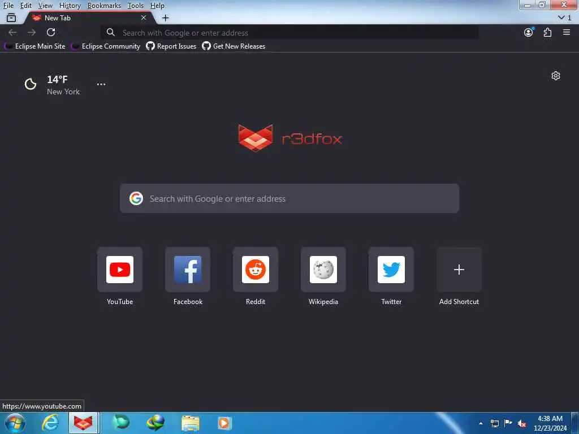Open the Firefox View icon beside tabs
This screenshot has height=434, width=579.
[11, 18]
